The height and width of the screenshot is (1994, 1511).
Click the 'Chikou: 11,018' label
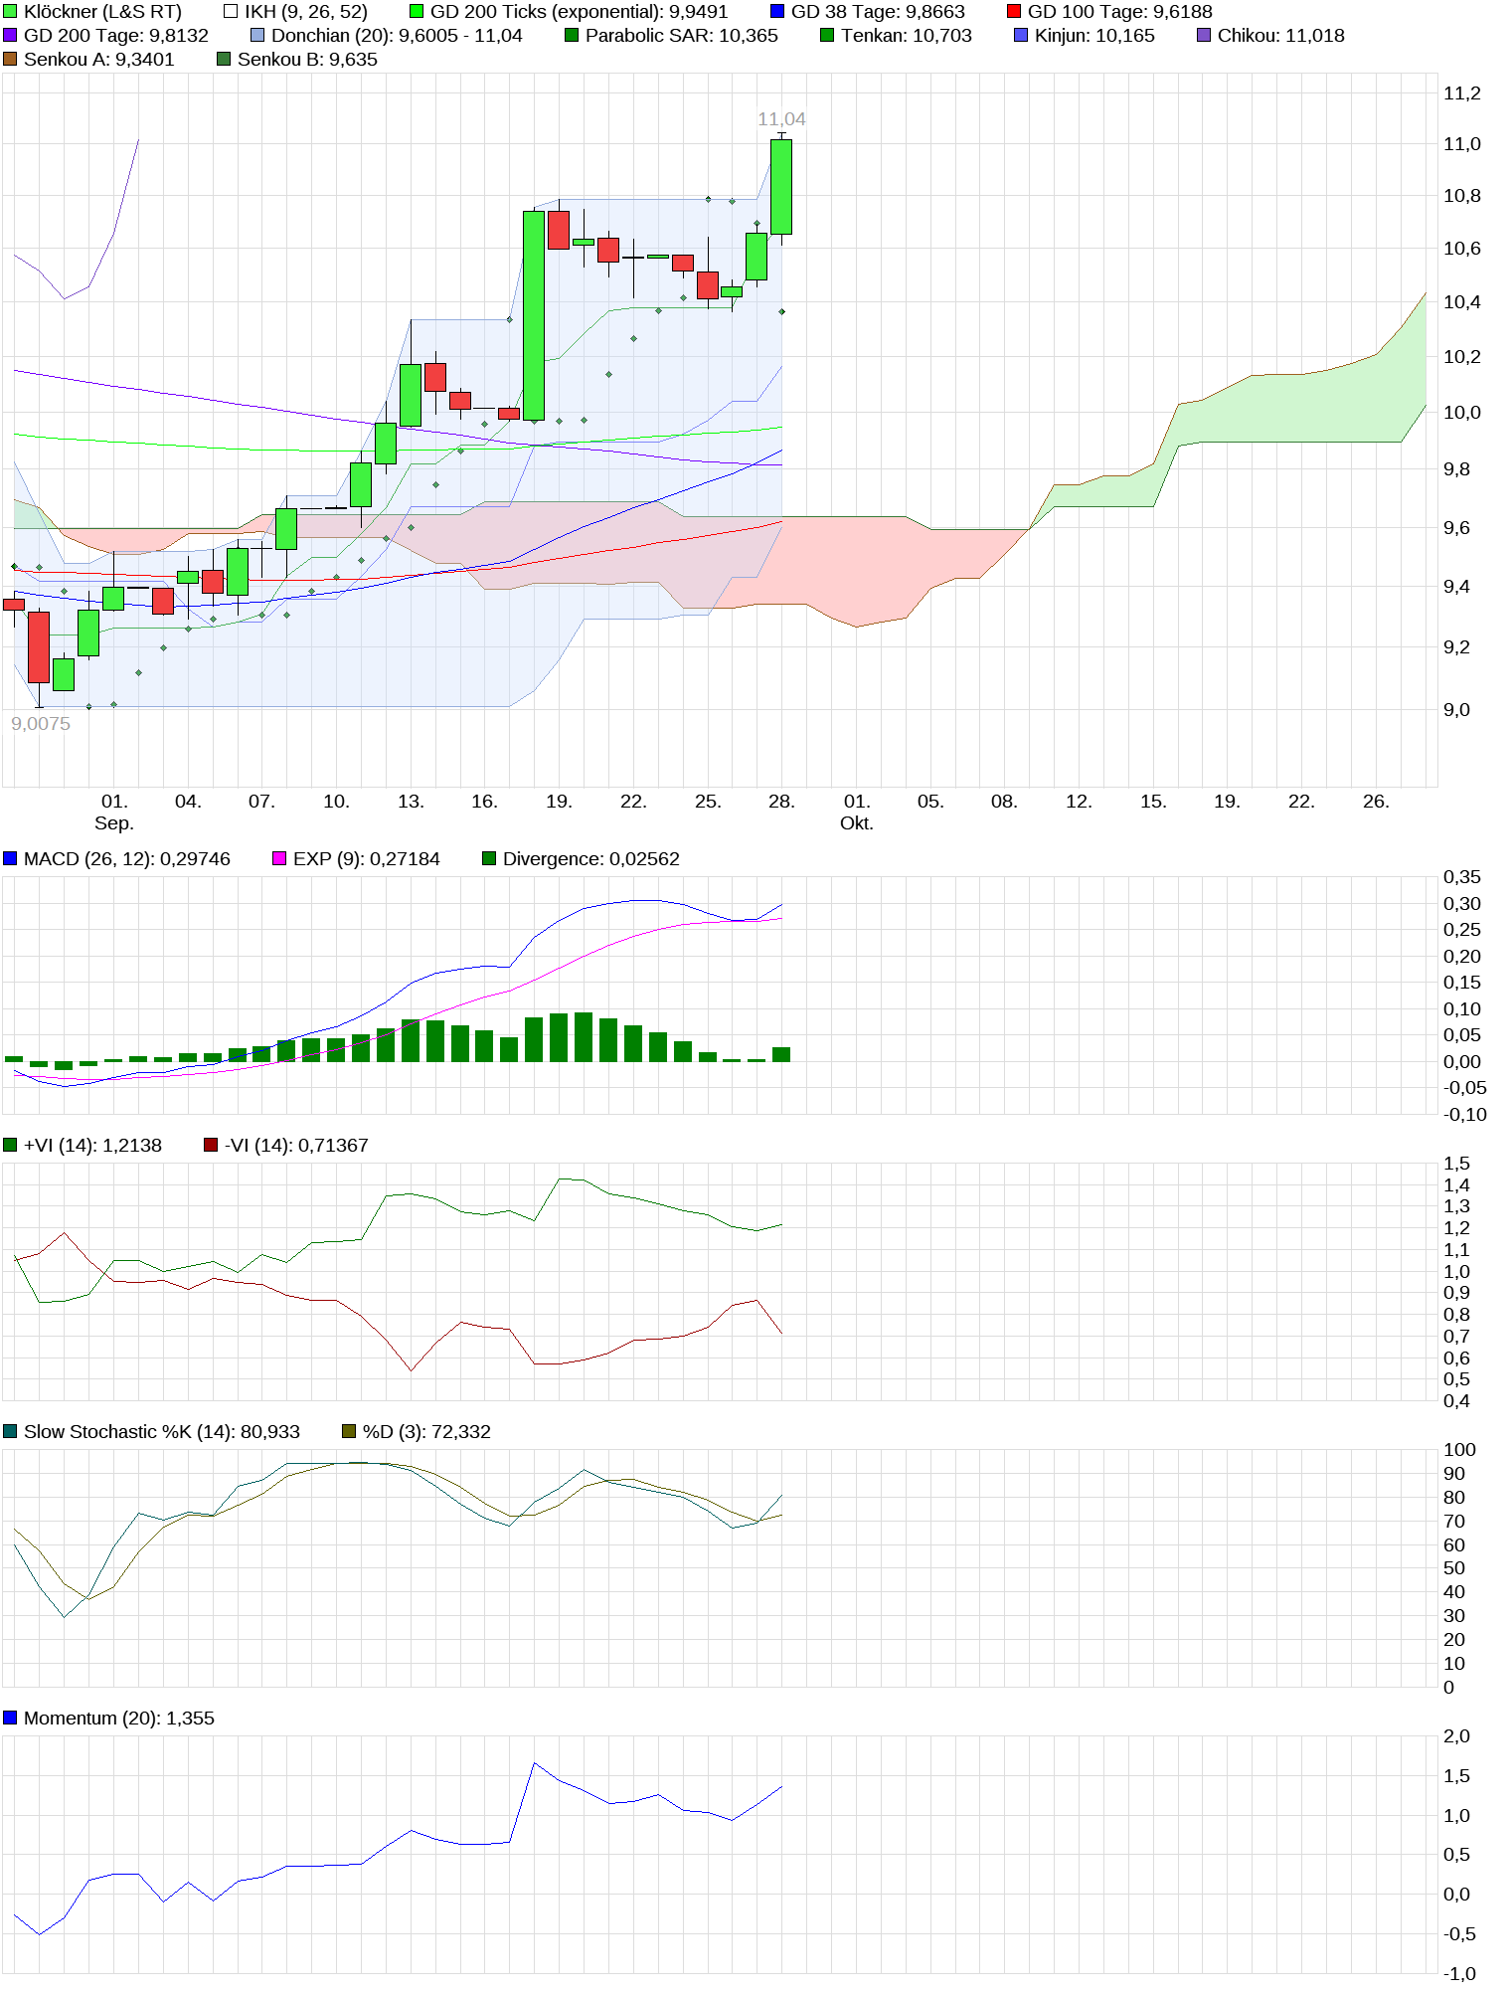[x=1281, y=36]
